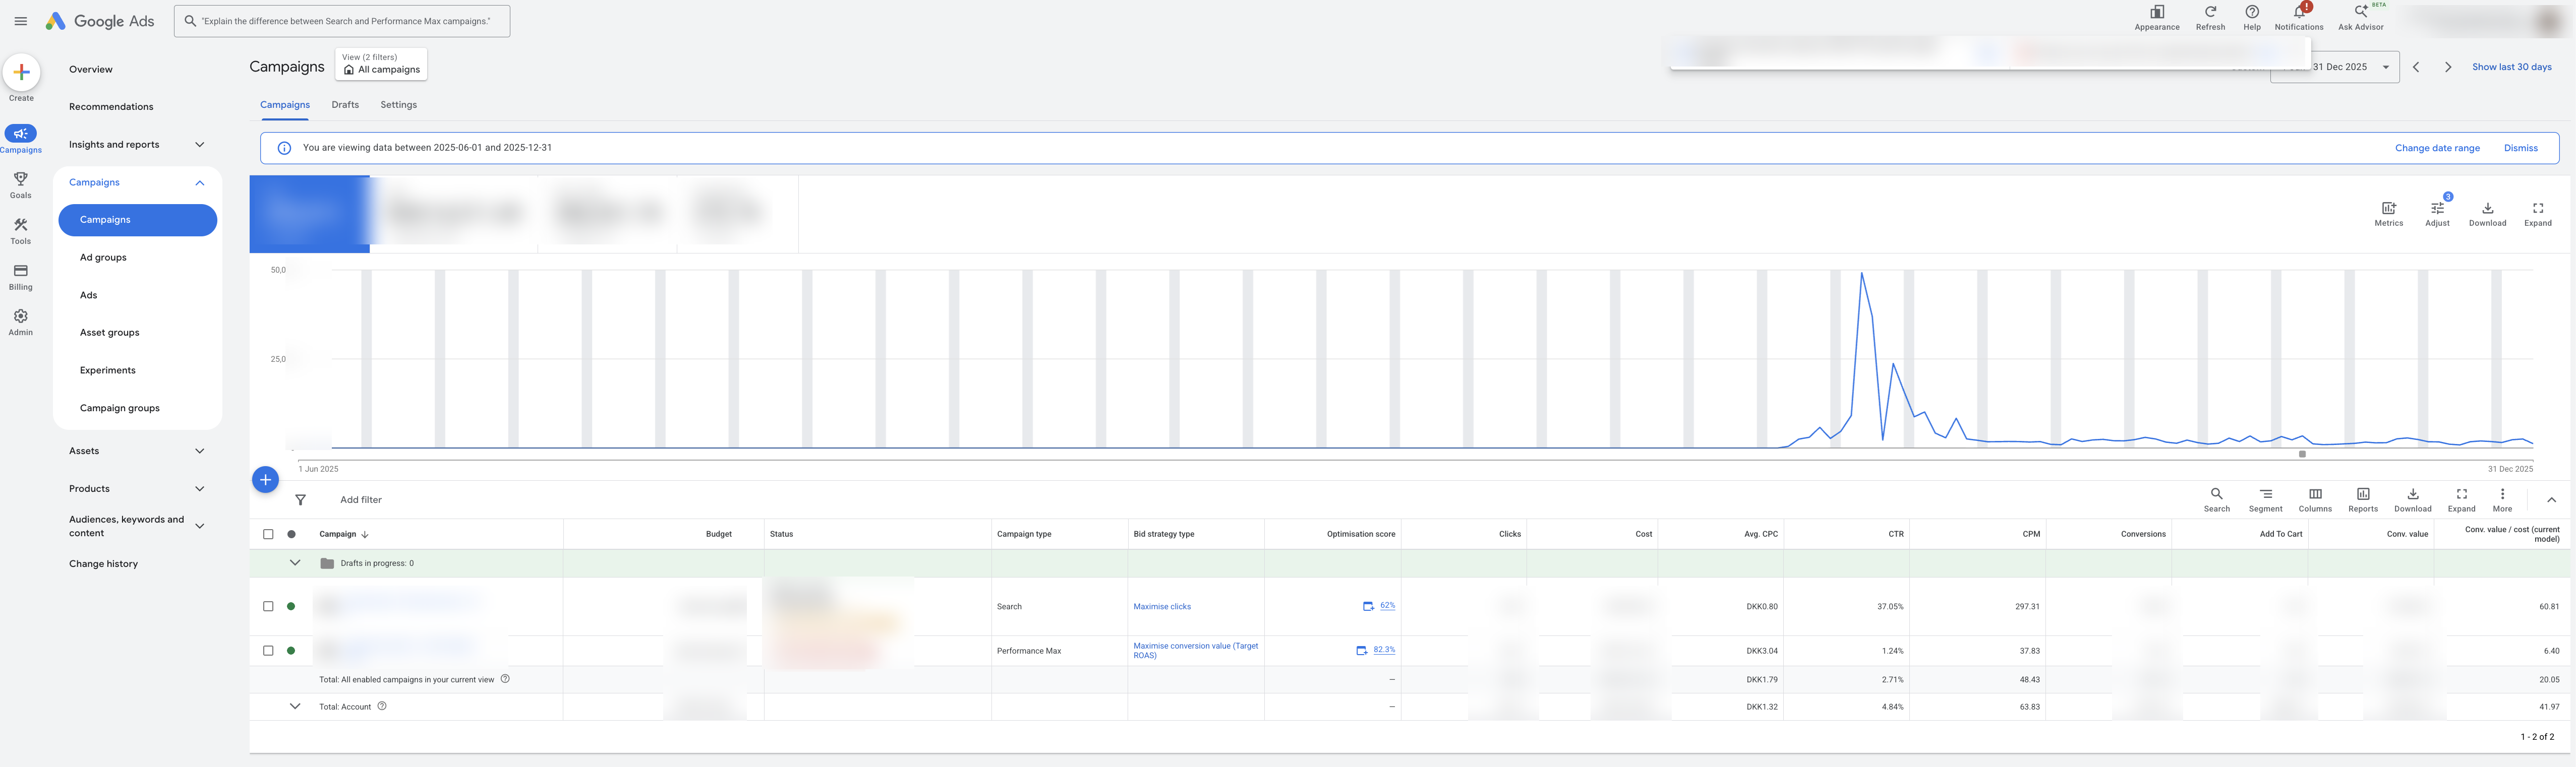Image resolution: width=2576 pixels, height=767 pixels.
Task: Click Show last 30 days link
Action: click(2512, 67)
